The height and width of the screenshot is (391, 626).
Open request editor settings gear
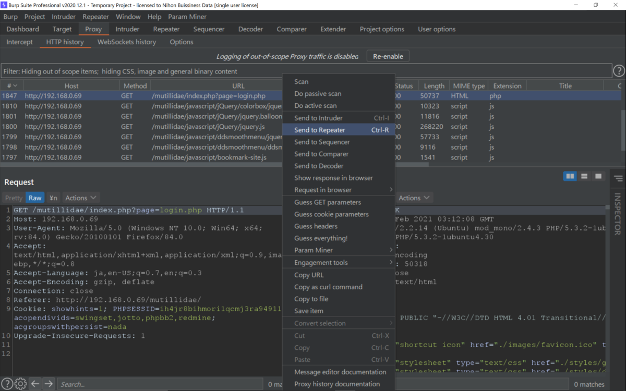[20, 384]
